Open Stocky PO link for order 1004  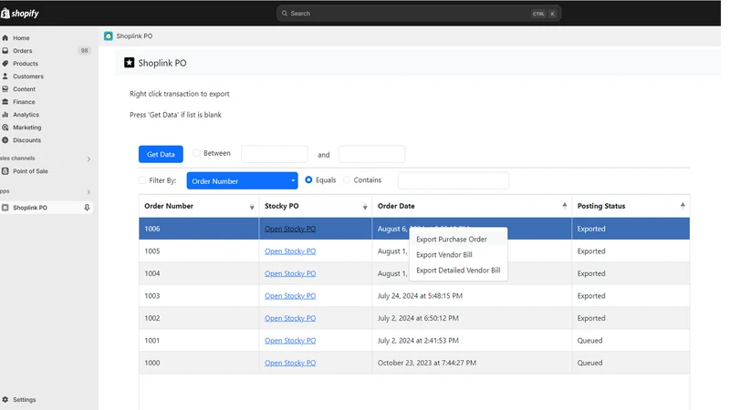click(290, 273)
